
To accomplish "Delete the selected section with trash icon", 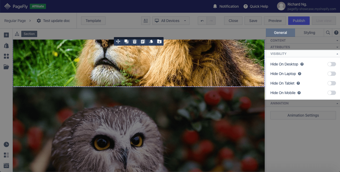I will pos(135,41).
